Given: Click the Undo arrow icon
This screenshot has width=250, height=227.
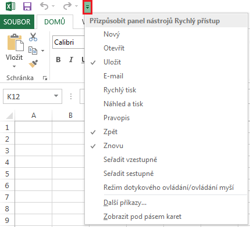Looking at the screenshot, I should click(x=44, y=6).
